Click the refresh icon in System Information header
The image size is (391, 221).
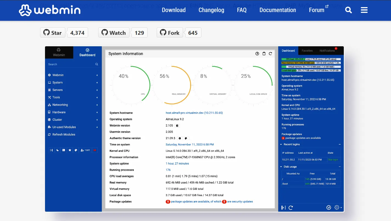[x=271, y=54]
